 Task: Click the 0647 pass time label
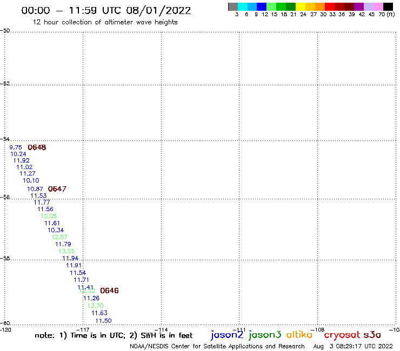(x=57, y=189)
